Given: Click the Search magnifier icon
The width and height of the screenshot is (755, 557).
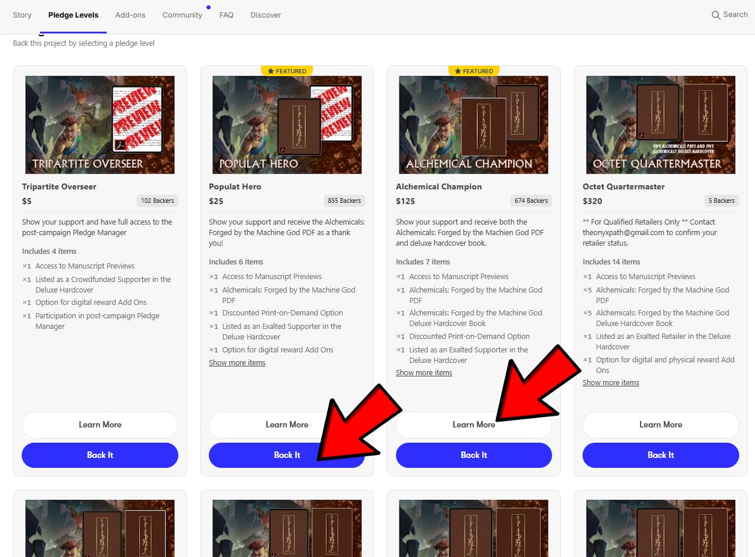Looking at the screenshot, I should [716, 15].
